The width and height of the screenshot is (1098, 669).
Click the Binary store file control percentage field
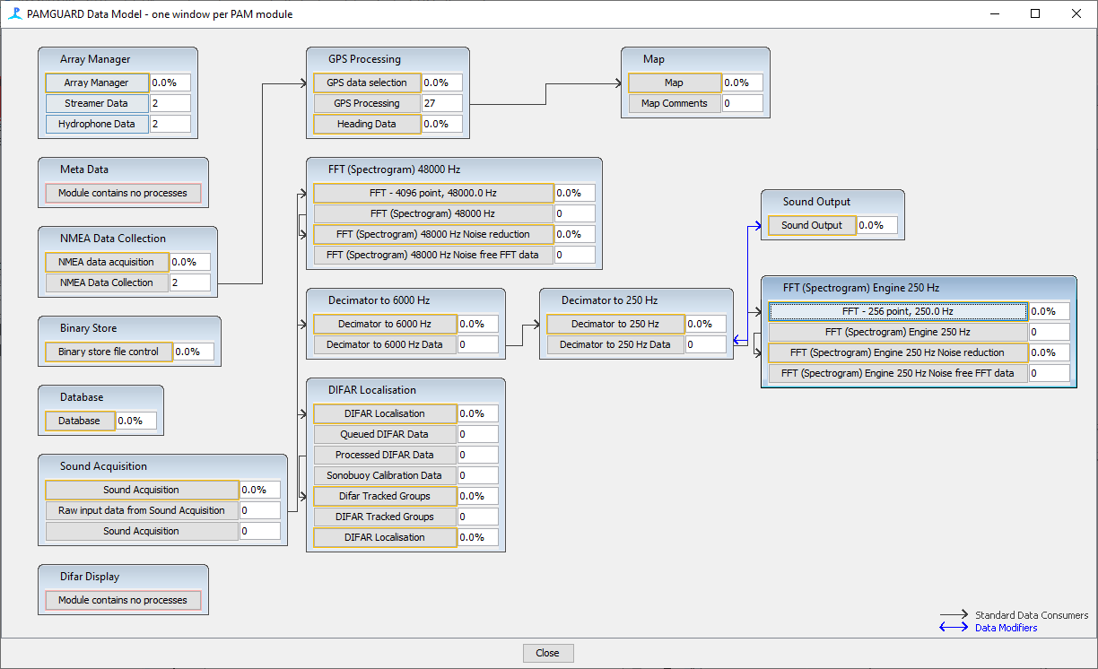pyautogui.click(x=194, y=352)
